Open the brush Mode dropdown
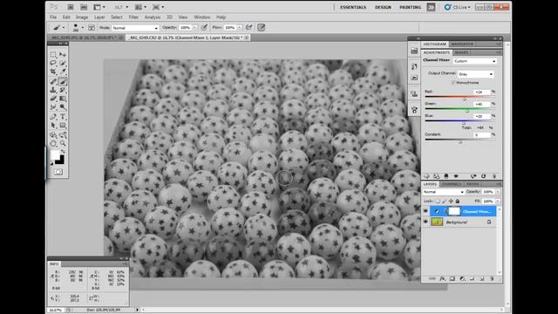Image resolution: width=558 pixels, height=314 pixels. pyautogui.click(x=135, y=28)
